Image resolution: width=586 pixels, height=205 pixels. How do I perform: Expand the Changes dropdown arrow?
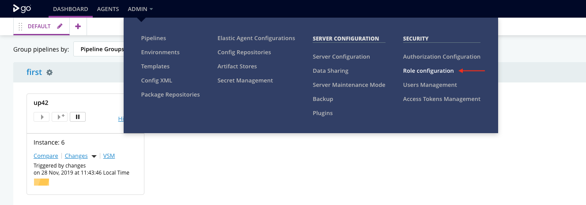coord(94,156)
